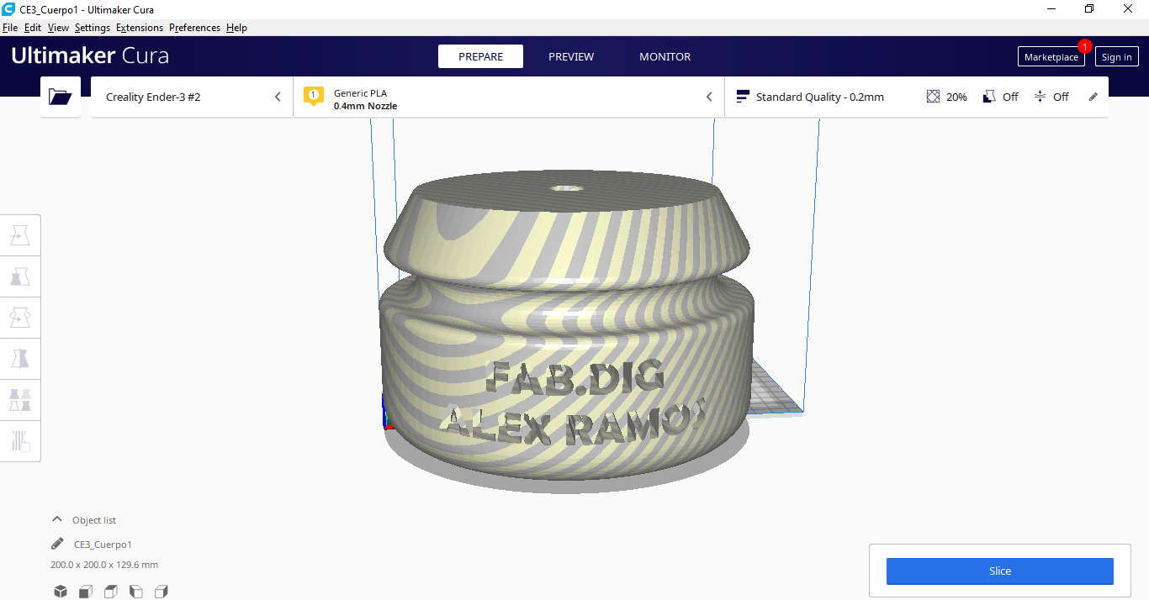Switch to 3D view cube icon

point(61,592)
